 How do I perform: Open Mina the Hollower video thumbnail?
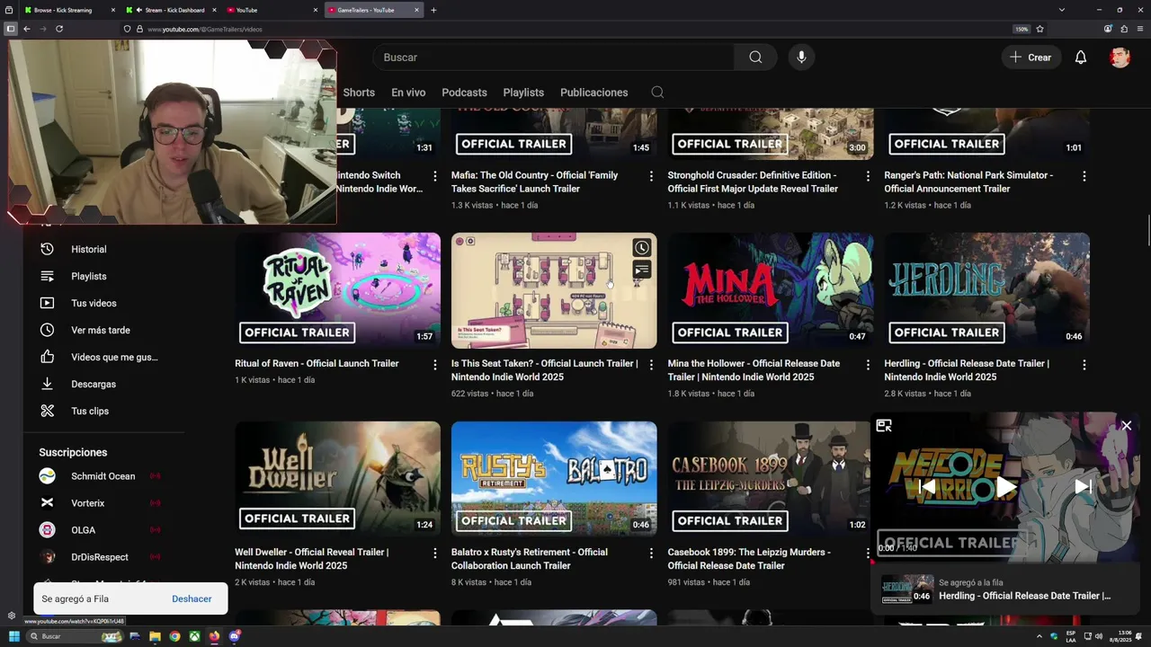(771, 290)
